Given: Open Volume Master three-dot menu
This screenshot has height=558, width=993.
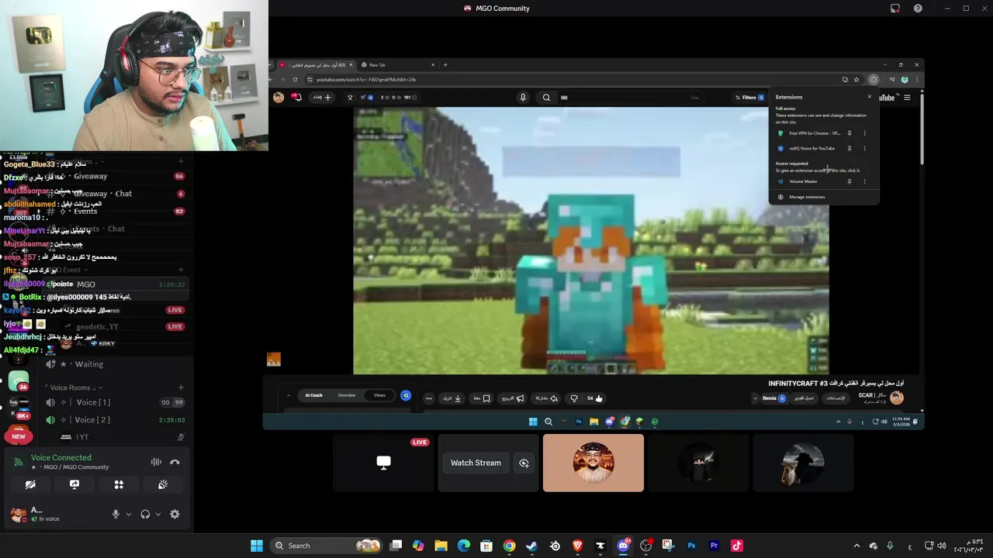Looking at the screenshot, I should 865,181.
